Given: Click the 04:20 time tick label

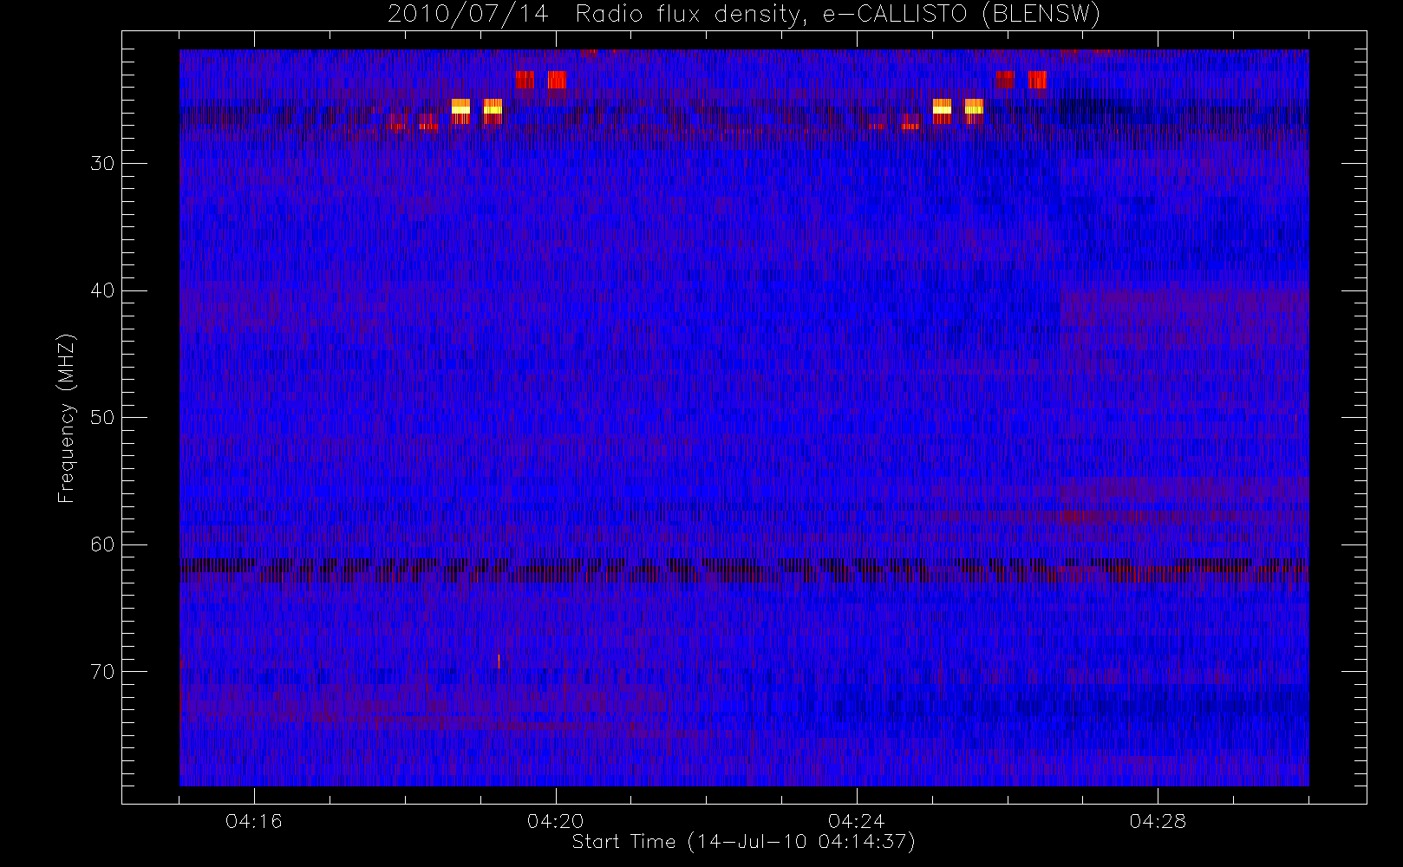Looking at the screenshot, I should 555,821.
